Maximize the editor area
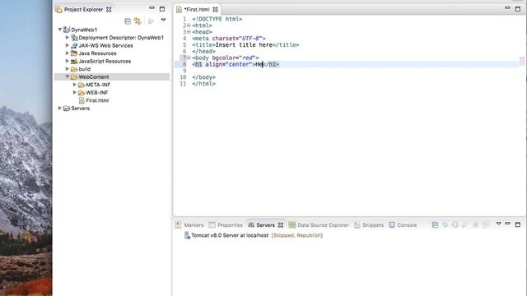This screenshot has height=296, width=527. (518, 9)
